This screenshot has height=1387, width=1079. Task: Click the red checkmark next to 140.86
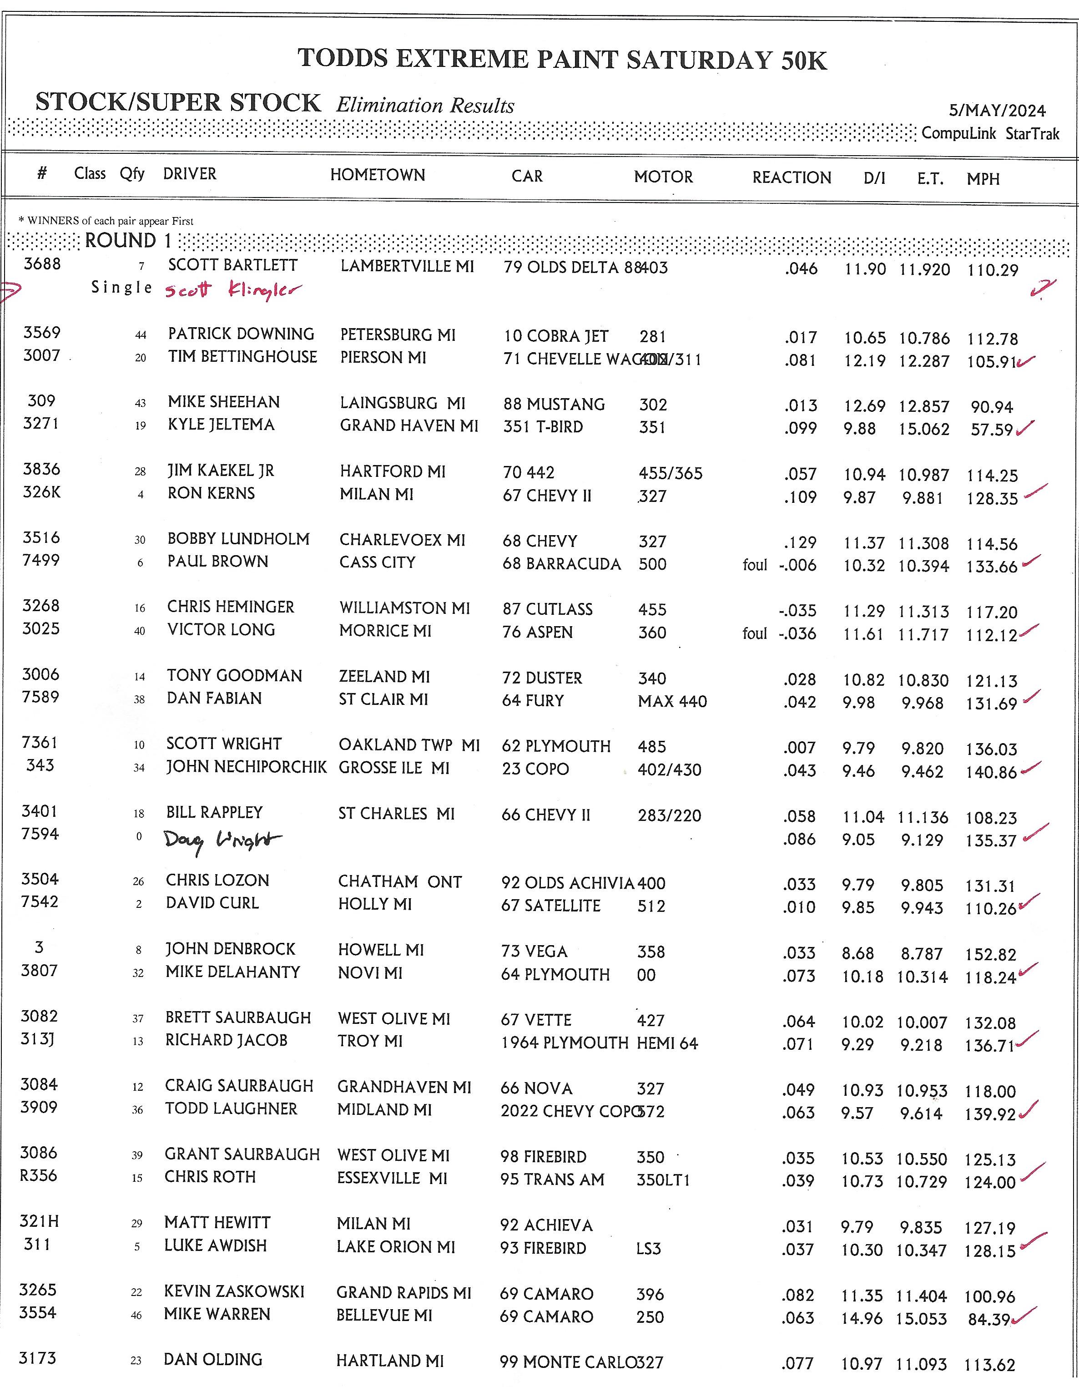[1030, 768]
